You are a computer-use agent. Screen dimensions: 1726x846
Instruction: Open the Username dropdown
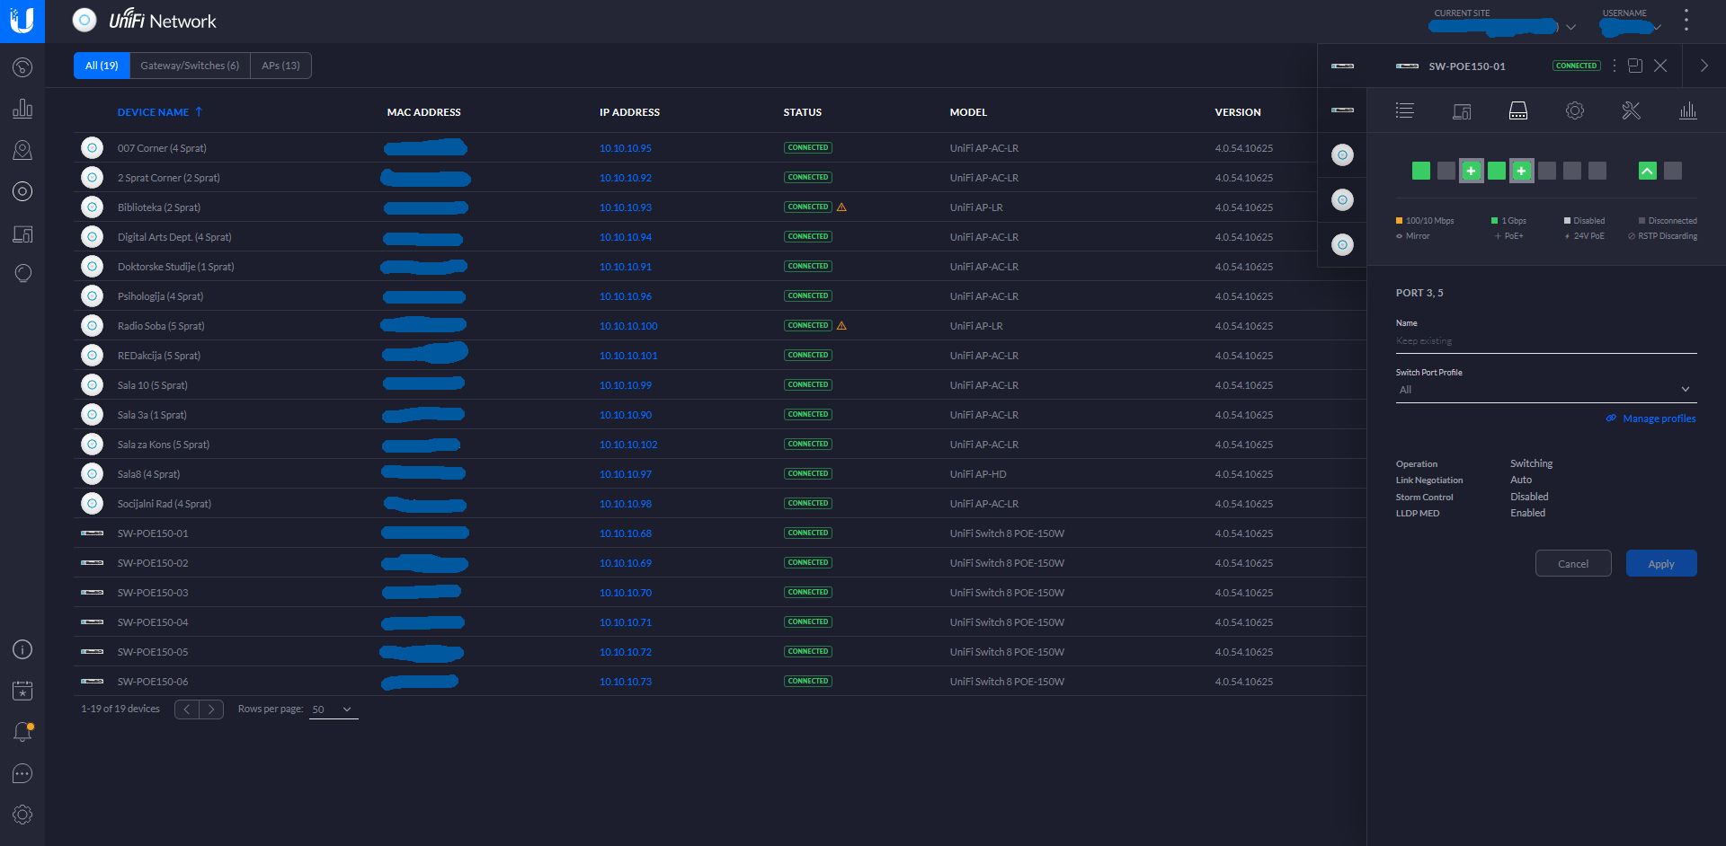click(x=1632, y=27)
